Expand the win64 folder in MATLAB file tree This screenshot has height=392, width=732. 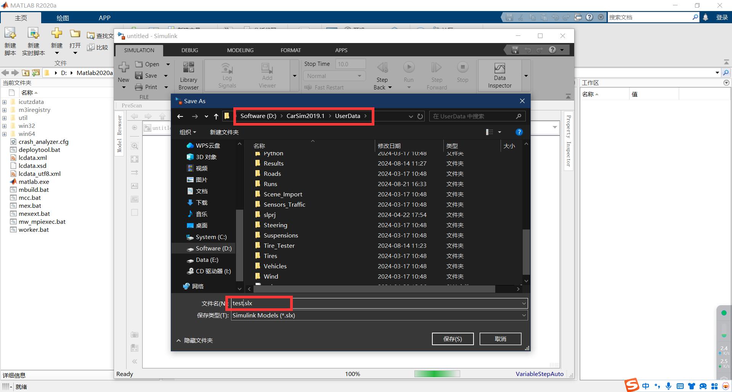point(4,134)
